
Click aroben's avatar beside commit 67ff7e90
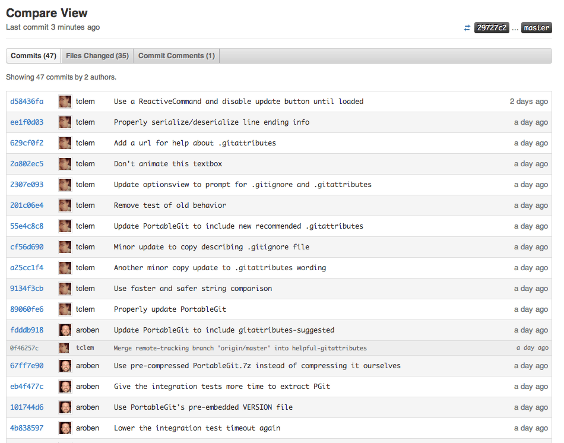(x=65, y=366)
